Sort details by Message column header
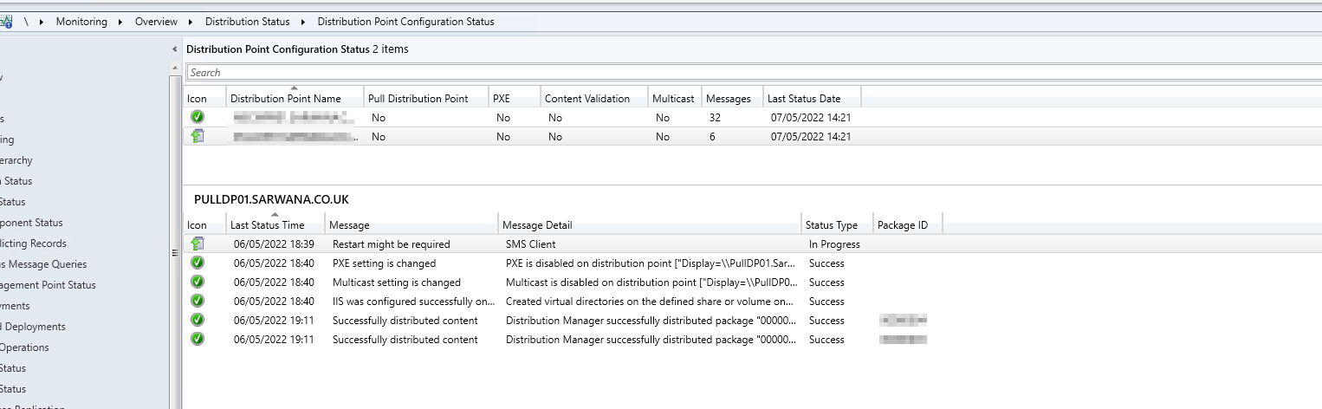 click(x=412, y=224)
